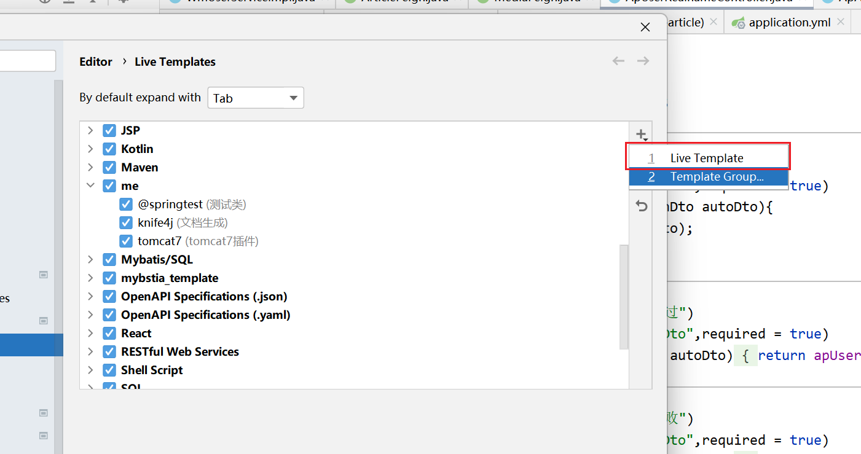Click the application.yml file icon
Viewport: 861px width, 454px height.
coord(738,23)
